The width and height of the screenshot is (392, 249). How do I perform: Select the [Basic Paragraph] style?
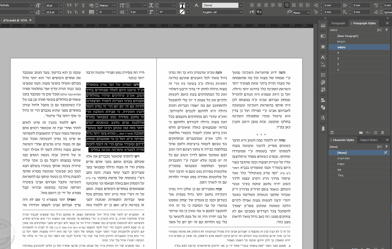pos(348,36)
